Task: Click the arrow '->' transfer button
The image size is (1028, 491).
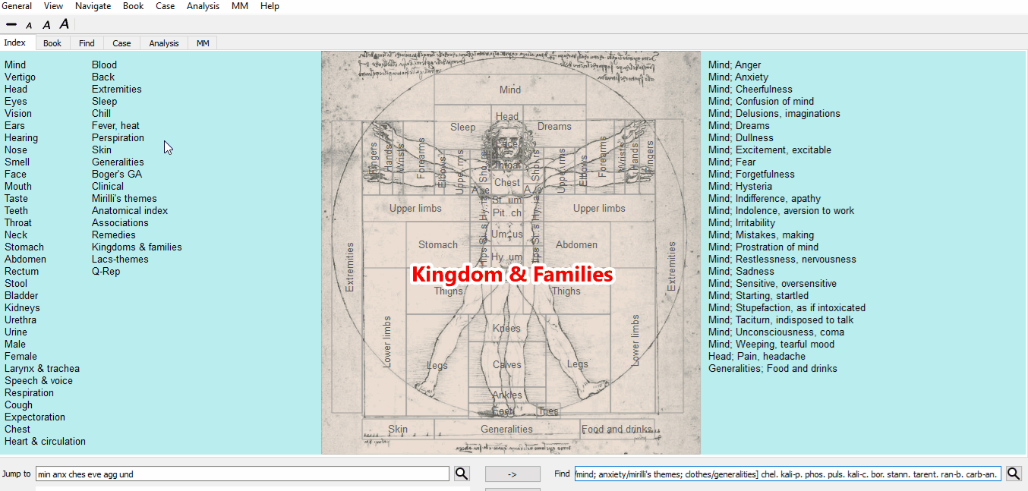Action: [512, 474]
